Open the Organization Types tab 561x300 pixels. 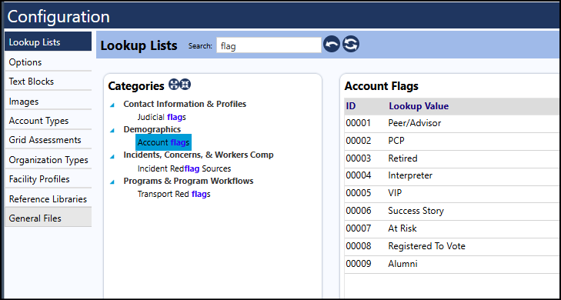(x=48, y=159)
